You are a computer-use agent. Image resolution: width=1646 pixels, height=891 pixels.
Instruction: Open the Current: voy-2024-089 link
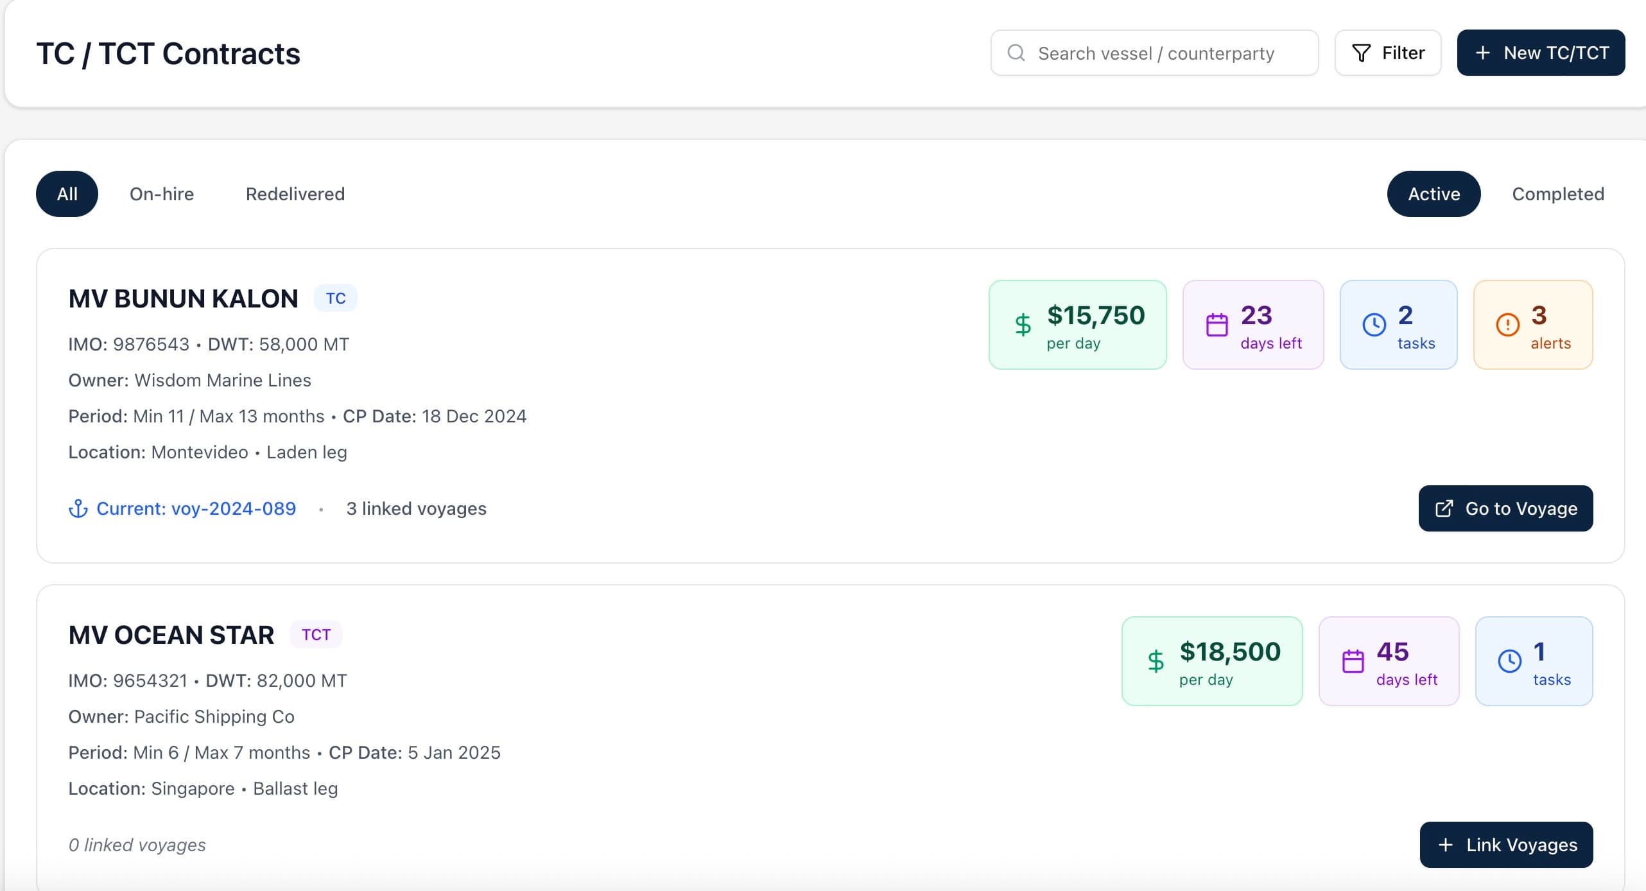[x=196, y=508]
